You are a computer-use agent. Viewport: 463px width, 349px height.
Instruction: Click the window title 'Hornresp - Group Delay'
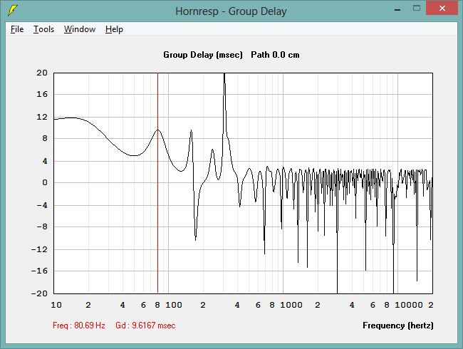[231, 11]
